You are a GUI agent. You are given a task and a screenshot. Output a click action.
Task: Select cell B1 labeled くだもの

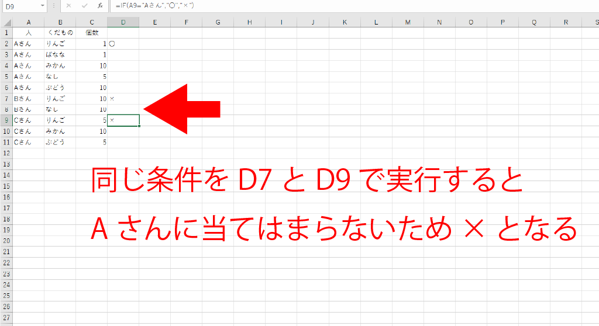tap(60, 33)
